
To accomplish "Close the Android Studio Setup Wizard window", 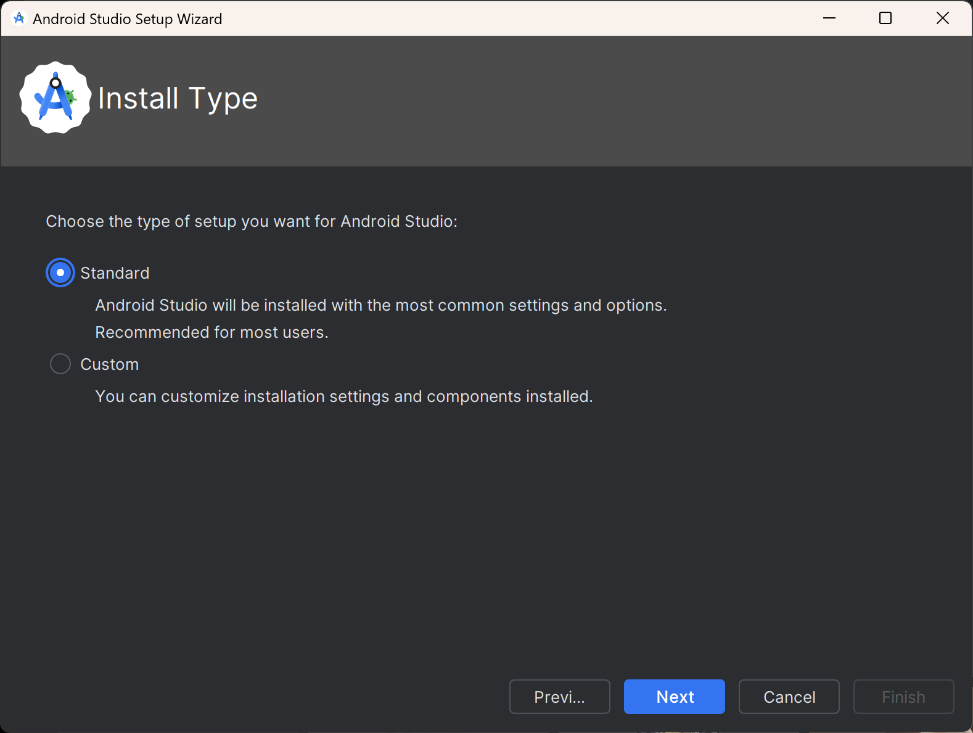I will point(942,18).
